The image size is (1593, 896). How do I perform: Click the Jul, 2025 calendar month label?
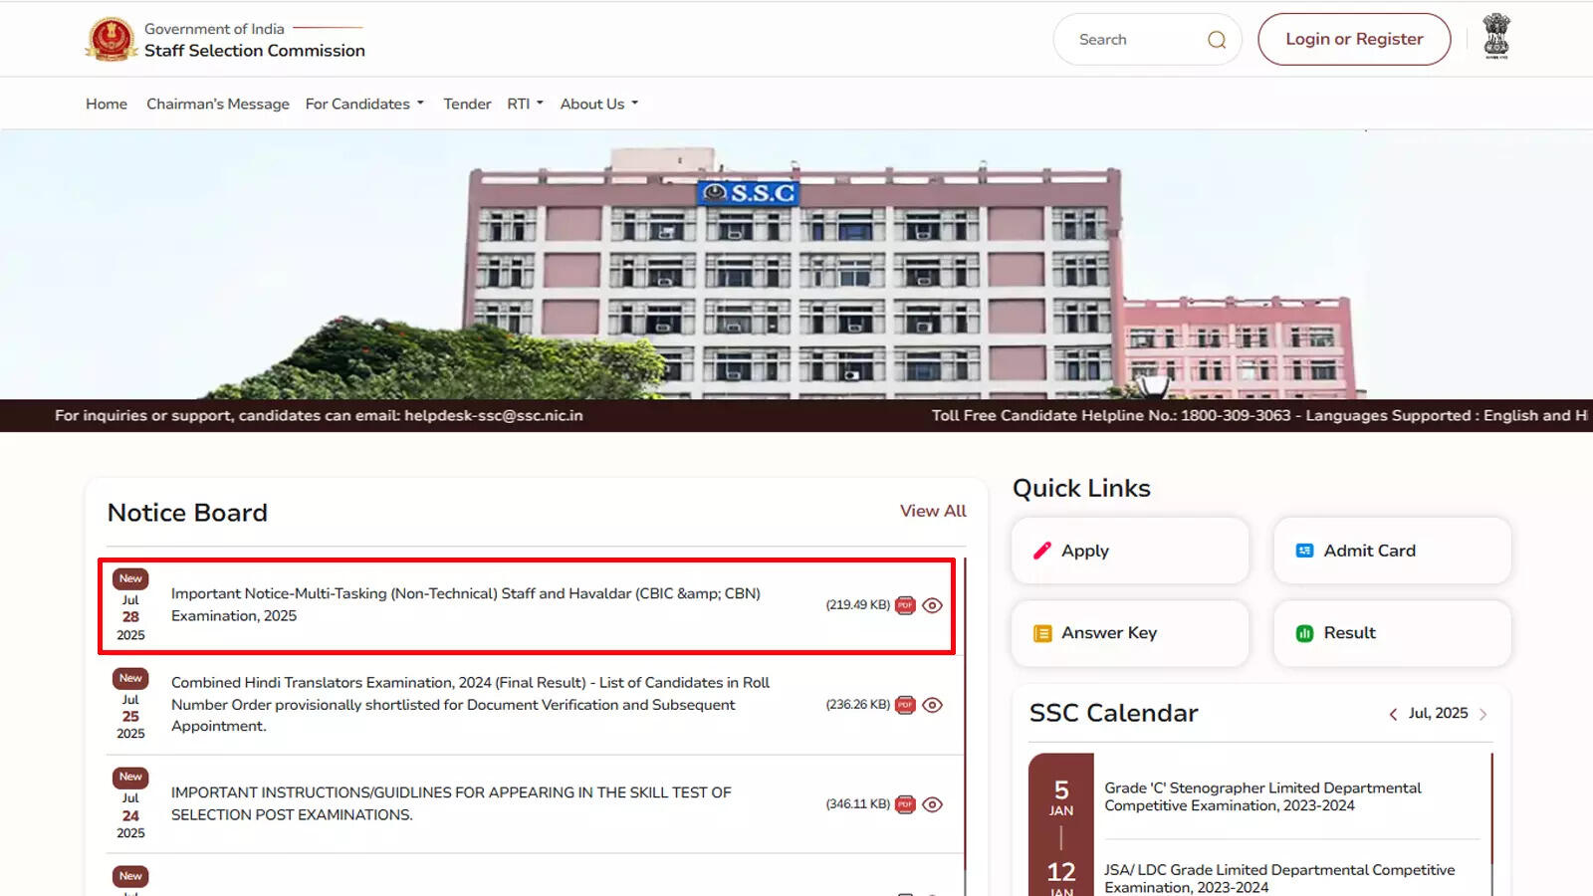point(1438,713)
